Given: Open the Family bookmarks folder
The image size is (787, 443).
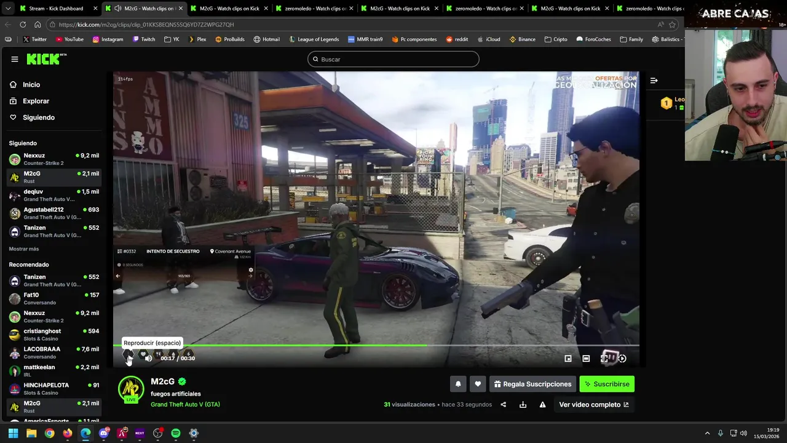Looking at the screenshot, I should 631,39.
